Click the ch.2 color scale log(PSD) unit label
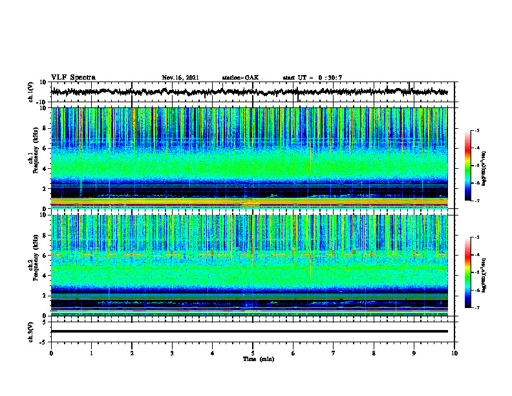Screen dimensions: 512x396 (484, 276)
